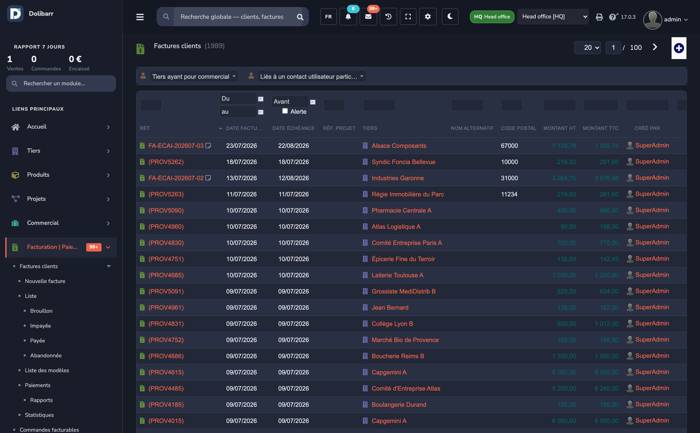Open the Head office [HQ] entity dropdown
700x433 pixels.
point(553,16)
